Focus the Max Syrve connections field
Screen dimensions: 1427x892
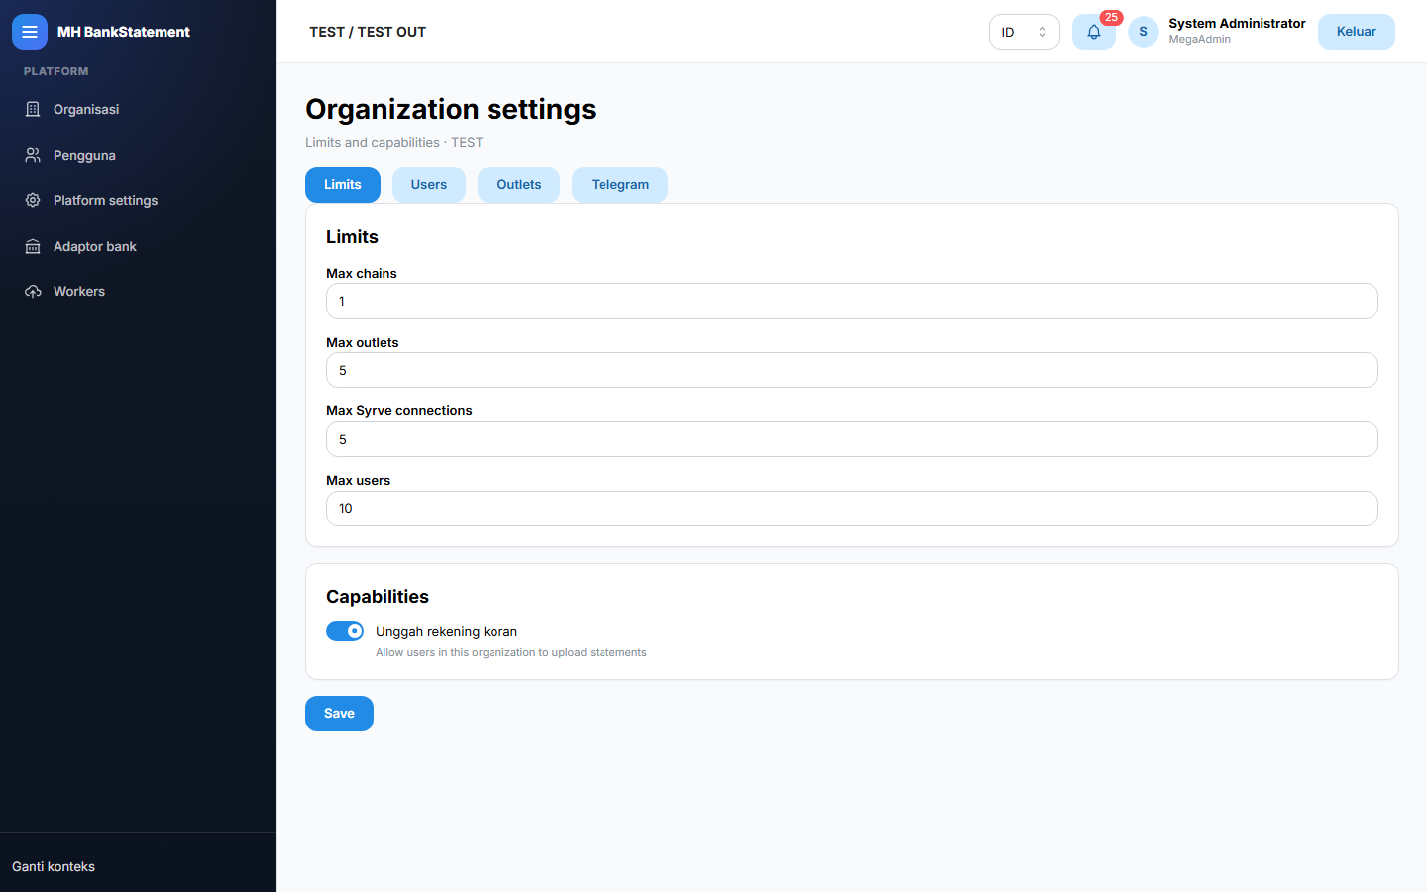pyautogui.click(x=852, y=439)
